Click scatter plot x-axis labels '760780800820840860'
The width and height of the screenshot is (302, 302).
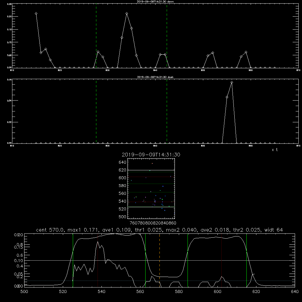point(153,223)
